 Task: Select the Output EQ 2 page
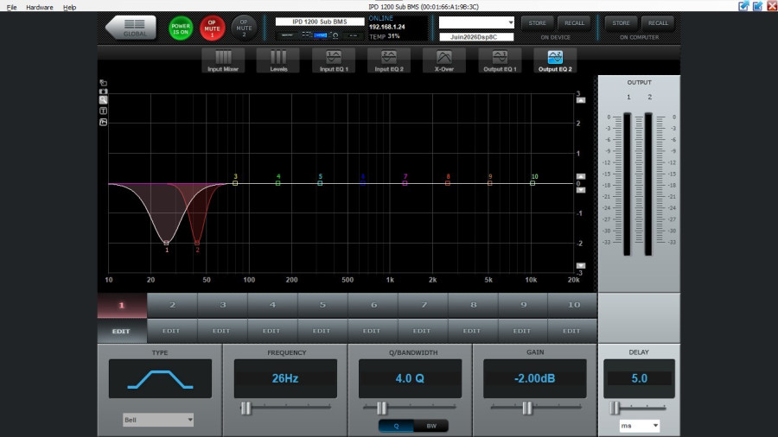click(555, 61)
